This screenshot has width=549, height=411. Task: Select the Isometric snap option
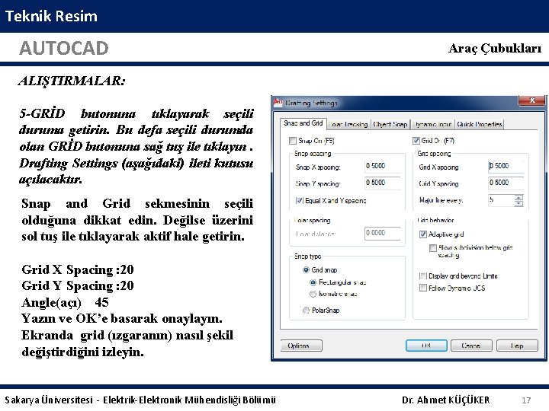(x=313, y=294)
